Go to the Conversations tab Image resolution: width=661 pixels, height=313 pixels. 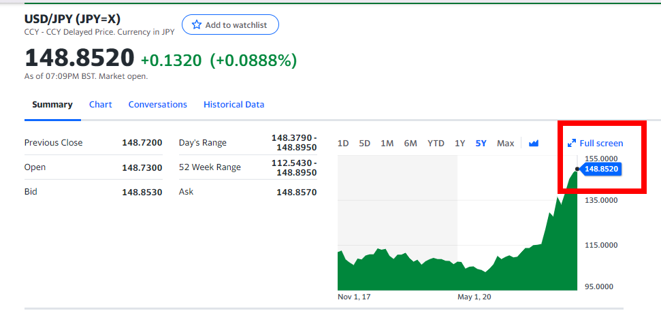pos(158,105)
